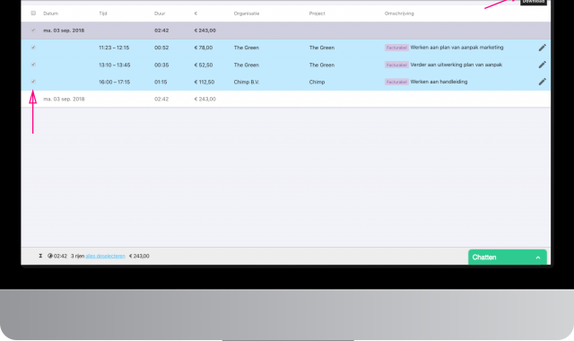Sort by the Organisatie column header

point(247,13)
